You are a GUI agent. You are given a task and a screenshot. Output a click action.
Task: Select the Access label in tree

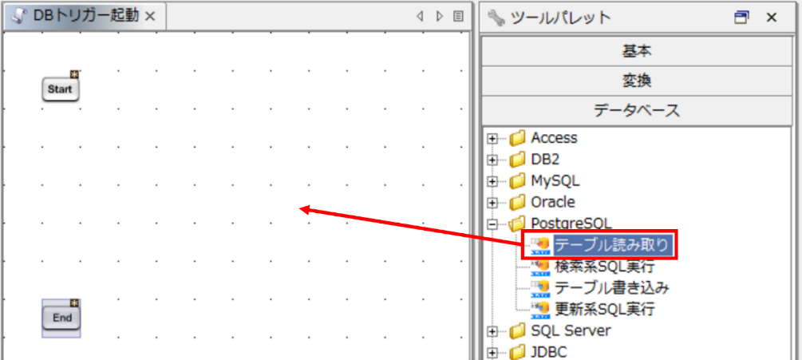555,138
